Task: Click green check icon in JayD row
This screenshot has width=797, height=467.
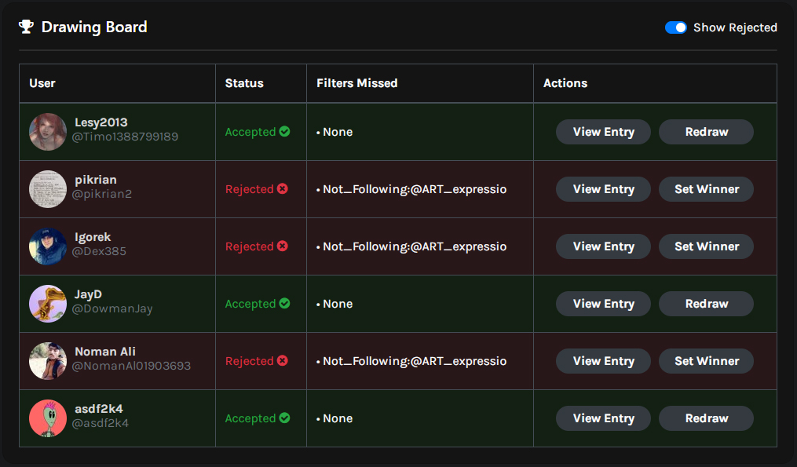Action: click(284, 304)
